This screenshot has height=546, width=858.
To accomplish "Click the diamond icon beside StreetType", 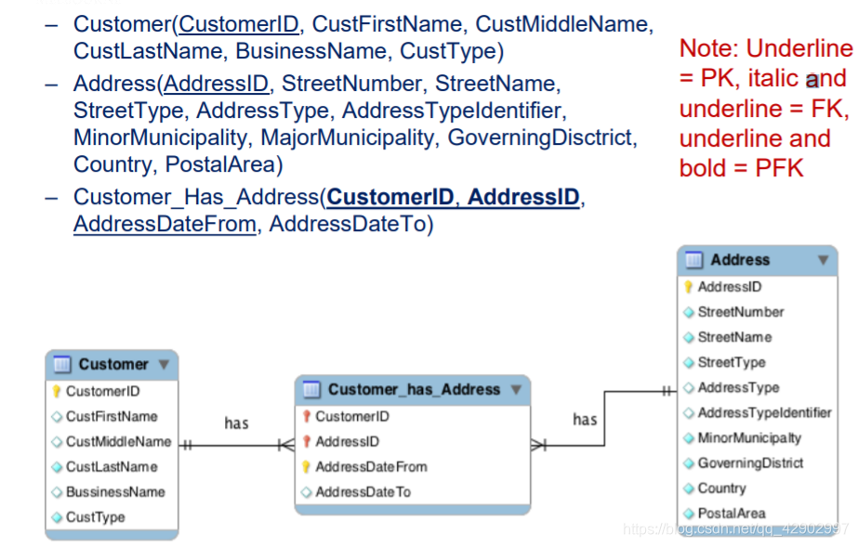I will point(689,362).
